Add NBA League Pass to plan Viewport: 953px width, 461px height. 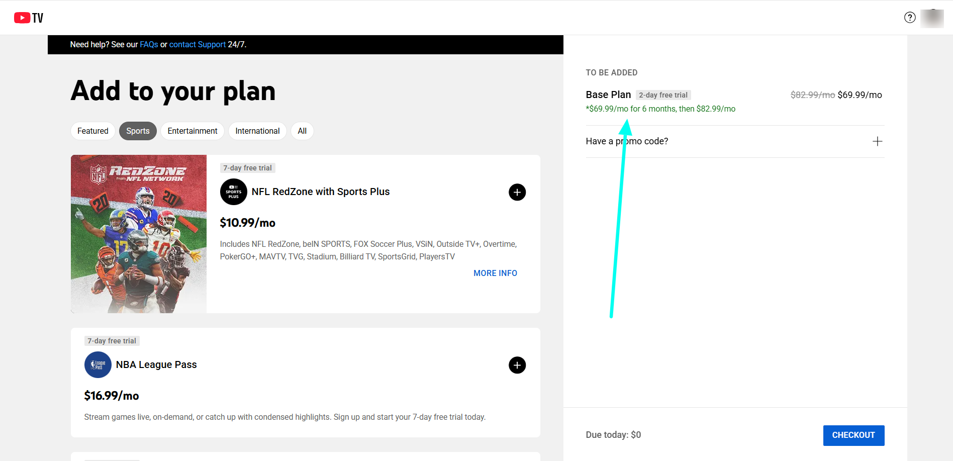[x=517, y=365]
